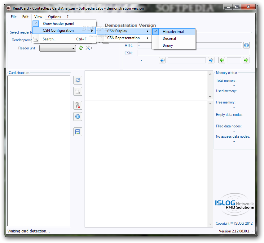Expand the CSN Configuration submenu
264x243 pixels.
64,30
